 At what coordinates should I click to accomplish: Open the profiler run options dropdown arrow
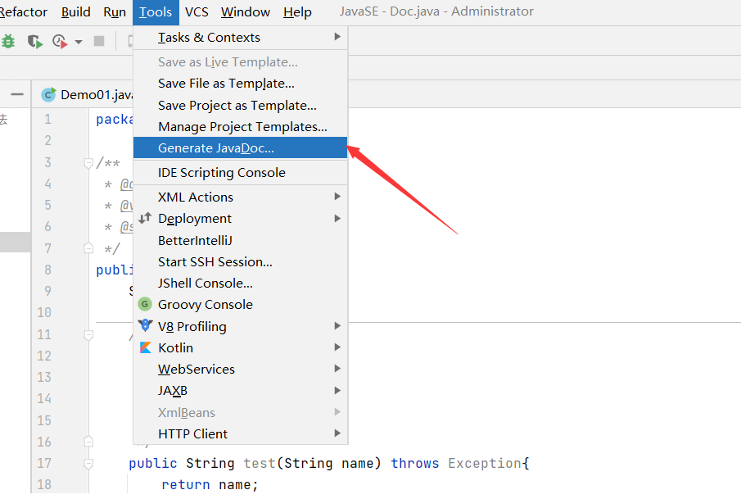[79, 42]
